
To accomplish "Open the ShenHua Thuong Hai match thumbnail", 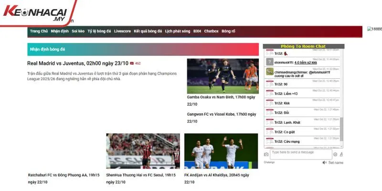I will (143, 150).
